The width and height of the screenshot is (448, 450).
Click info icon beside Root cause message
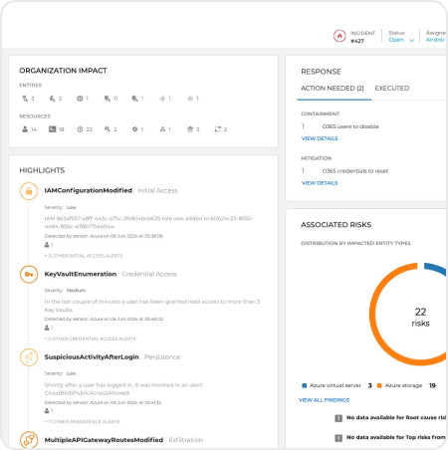(x=338, y=418)
